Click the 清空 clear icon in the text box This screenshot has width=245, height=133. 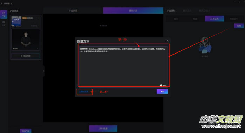point(161,85)
